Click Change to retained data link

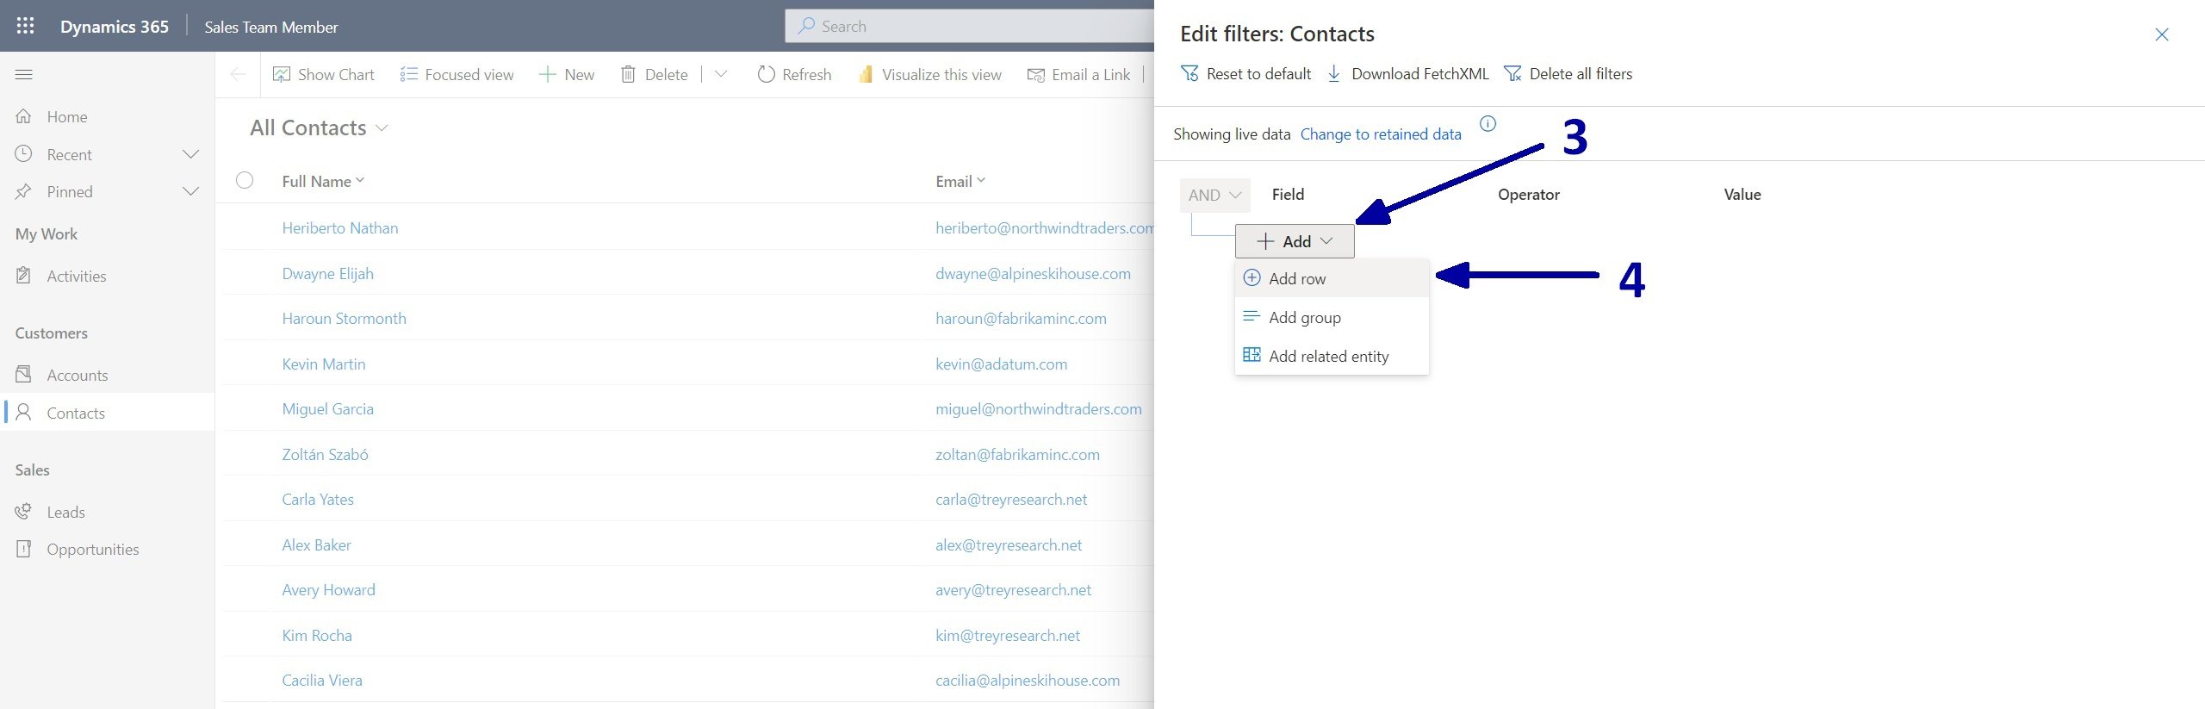[1381, 134]
